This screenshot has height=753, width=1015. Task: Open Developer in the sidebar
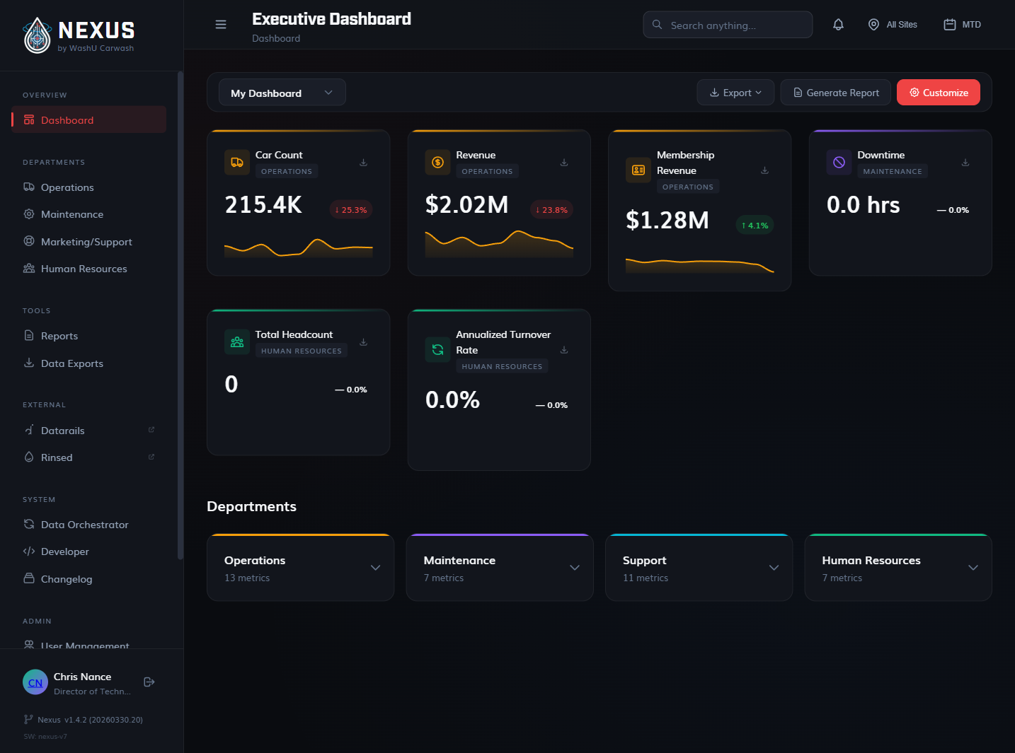point(89,551)
